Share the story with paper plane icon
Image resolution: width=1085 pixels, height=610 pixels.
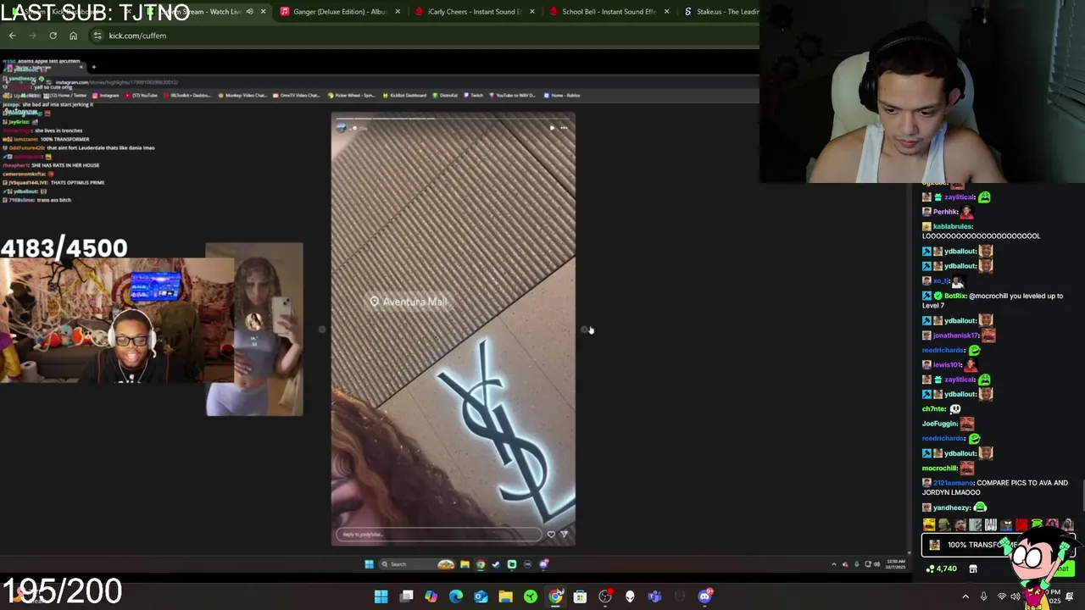pos(565,535)
